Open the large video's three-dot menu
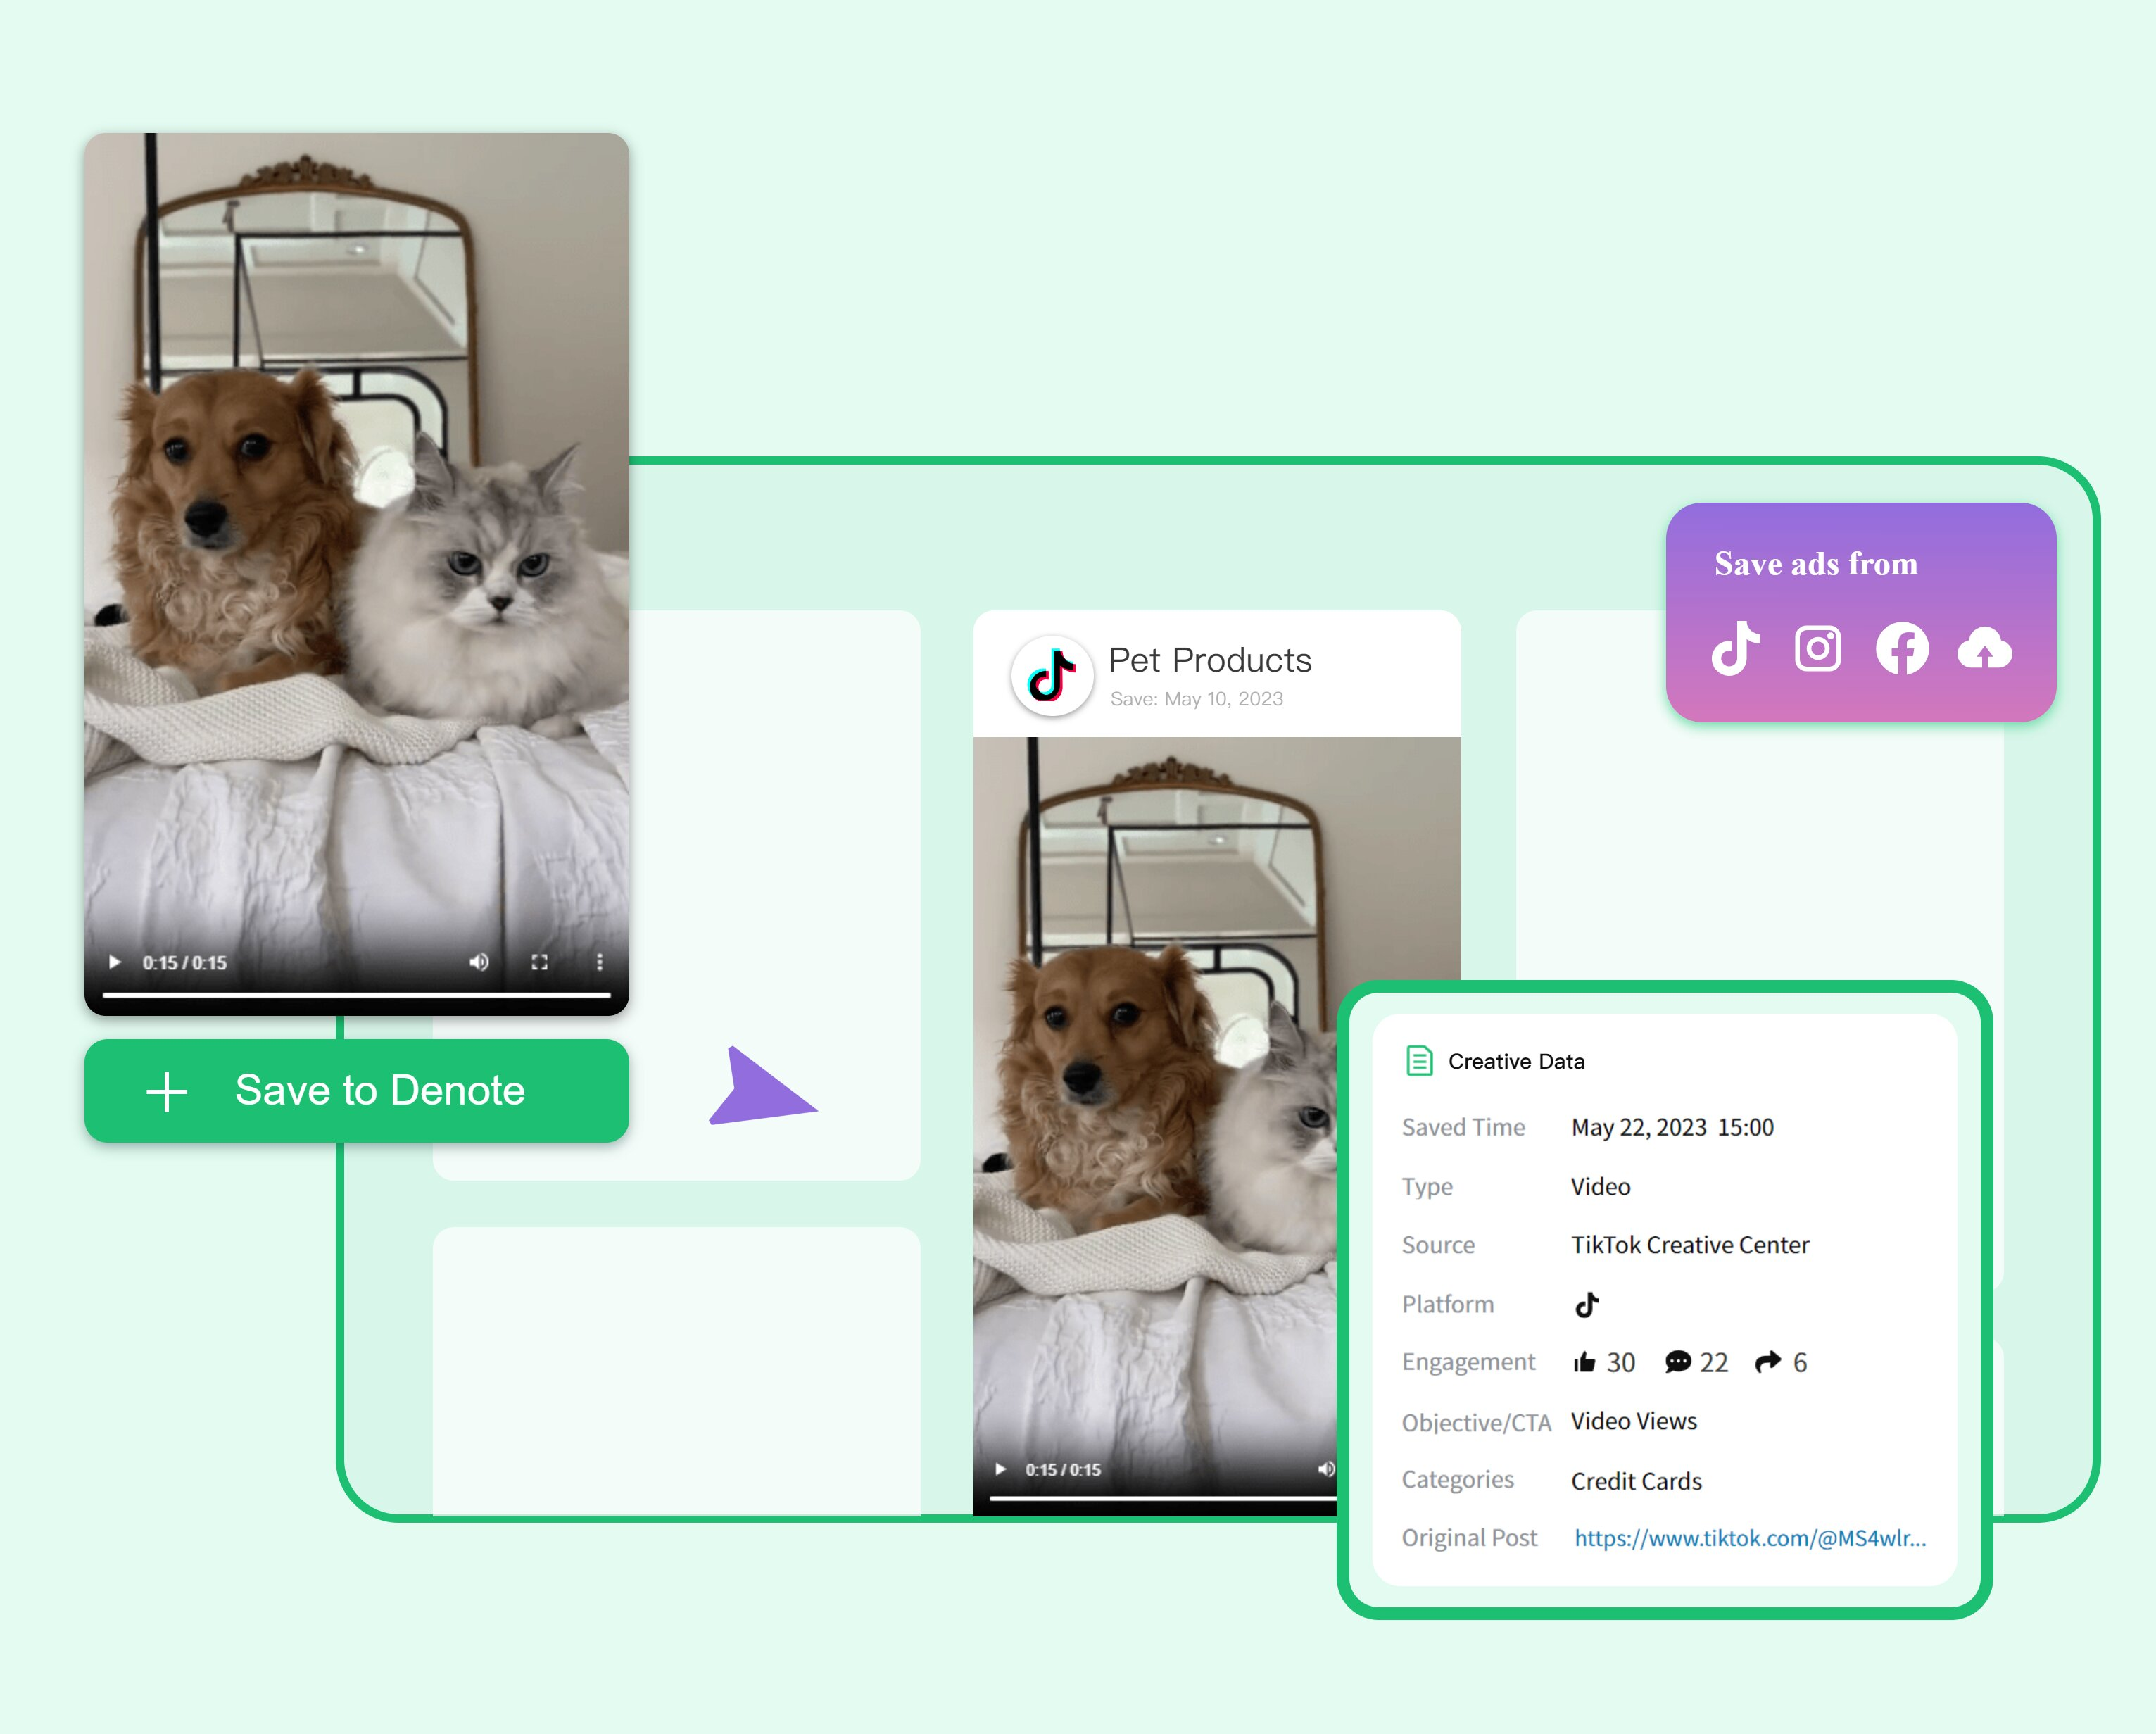2156x1734 pixels. pyautogui.click(x=599, y=962)
